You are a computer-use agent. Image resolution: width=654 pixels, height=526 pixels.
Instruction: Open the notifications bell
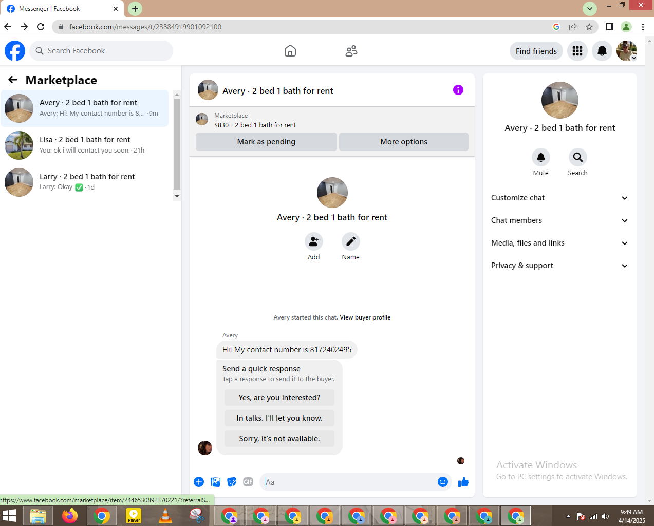tap(602, 51)
